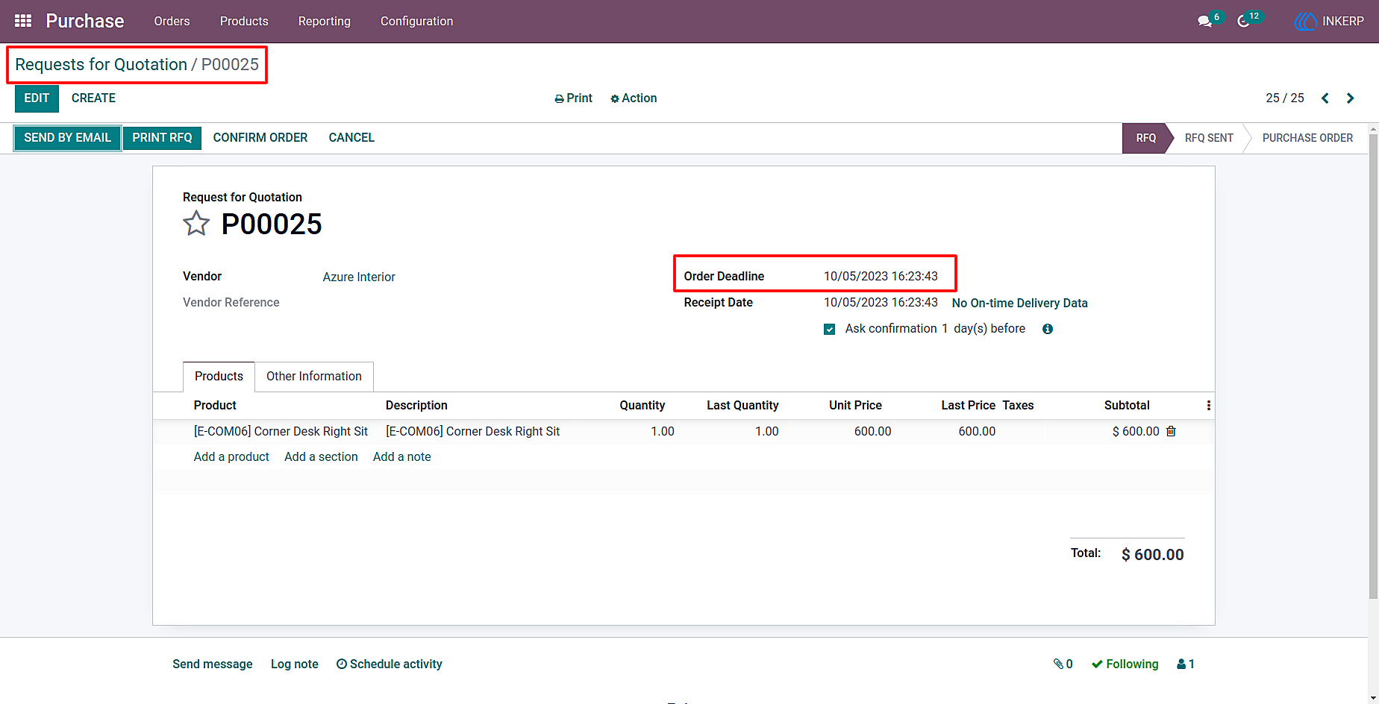Open followers count person icon
The image size is (1379, 704).
pyautogui.click(x=1186, y=664)
